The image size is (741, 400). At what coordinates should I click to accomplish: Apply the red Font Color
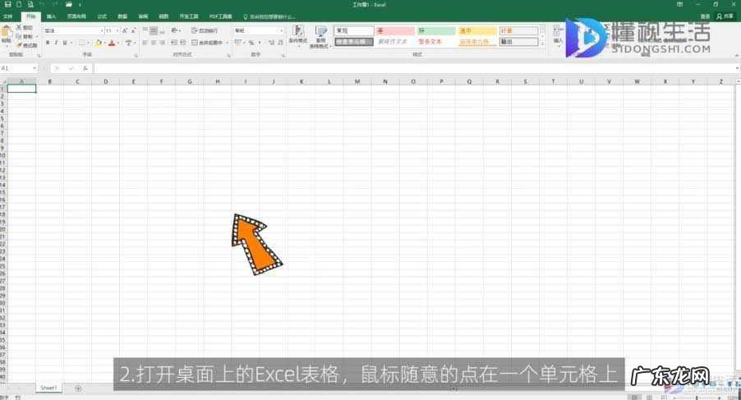click(112, 43)
